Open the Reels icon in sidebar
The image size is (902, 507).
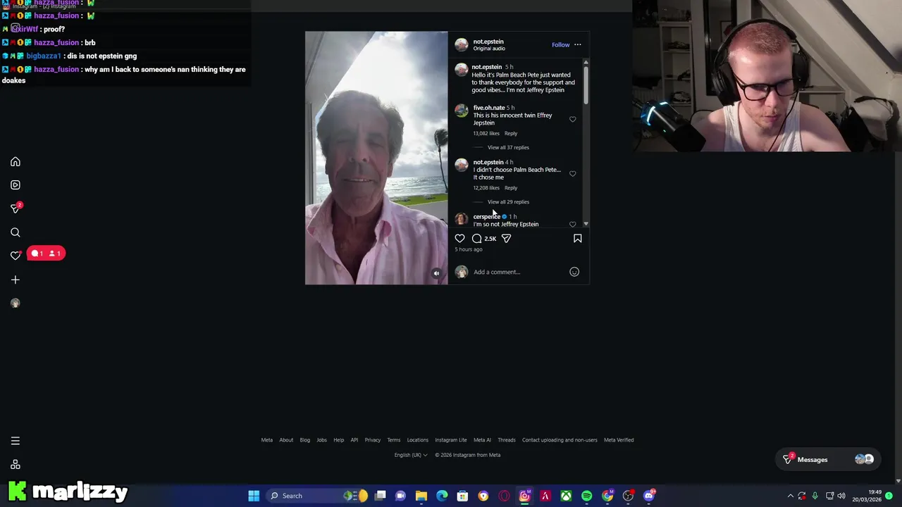(x=15, y=185)
